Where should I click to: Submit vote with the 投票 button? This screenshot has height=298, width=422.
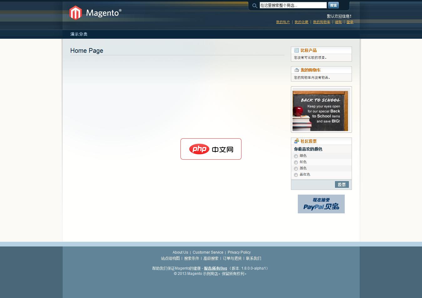tap(342, 185)
